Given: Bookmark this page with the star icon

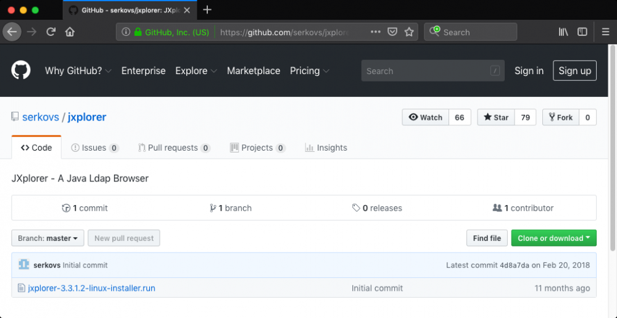Looking at the screenshot, I should (x=408, y=32).
